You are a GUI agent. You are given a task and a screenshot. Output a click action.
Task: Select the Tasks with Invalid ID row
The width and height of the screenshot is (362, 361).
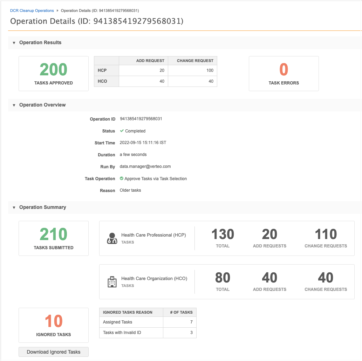148,333
